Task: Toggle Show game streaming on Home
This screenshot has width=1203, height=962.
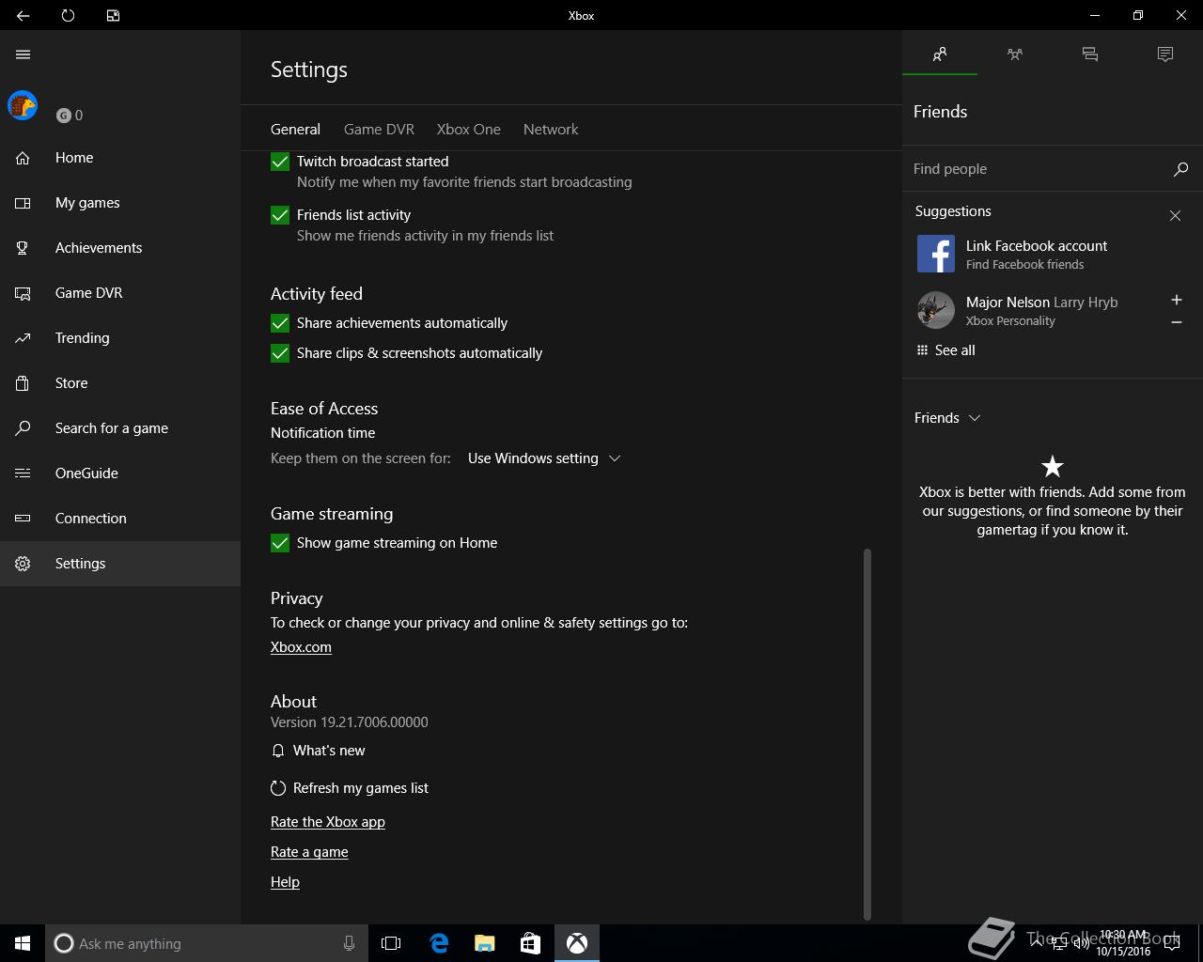Action: [x=280, y=543]
